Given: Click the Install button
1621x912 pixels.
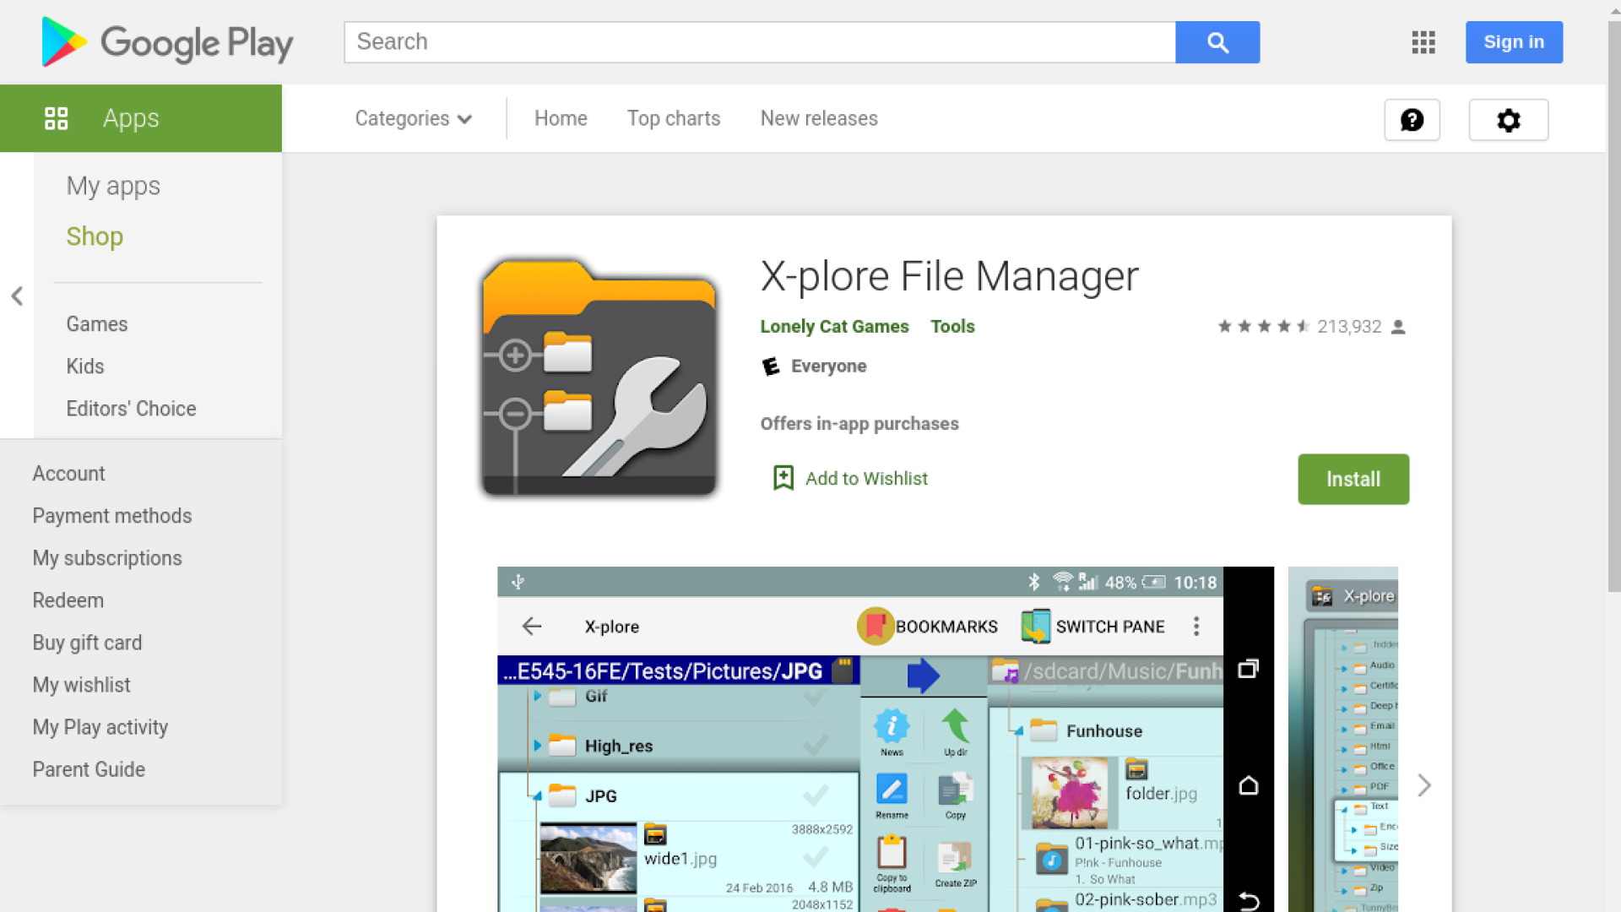Looking at the screenshot, I should click(x=1353, y=479).
